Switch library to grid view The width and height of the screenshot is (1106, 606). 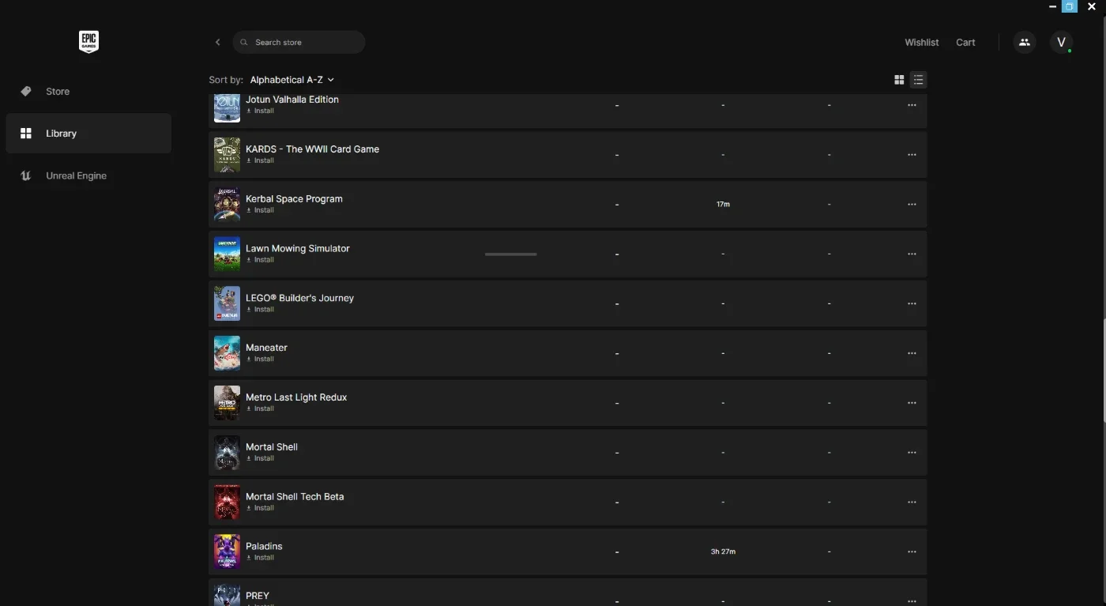[899, 80]
